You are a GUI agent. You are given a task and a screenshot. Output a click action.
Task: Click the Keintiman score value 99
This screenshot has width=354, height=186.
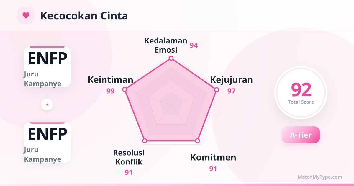click(111, 91)
